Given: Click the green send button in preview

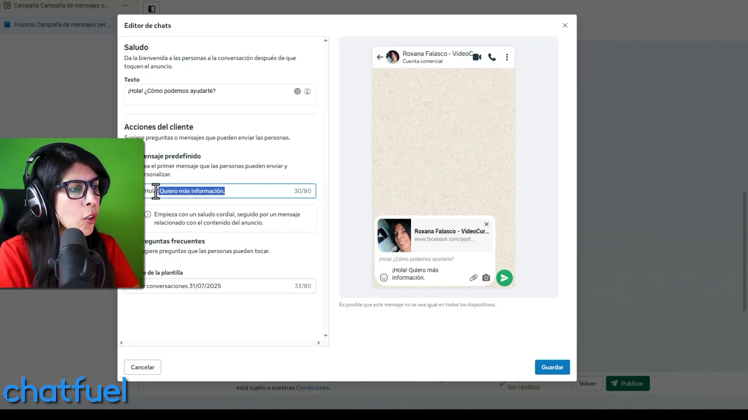Looking at the screenshot, I should pos(504,278).
